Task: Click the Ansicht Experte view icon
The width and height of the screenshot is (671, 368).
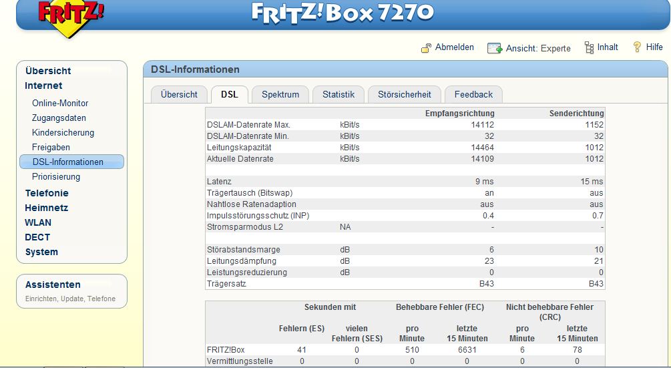Action: click(x=494, y=48)
